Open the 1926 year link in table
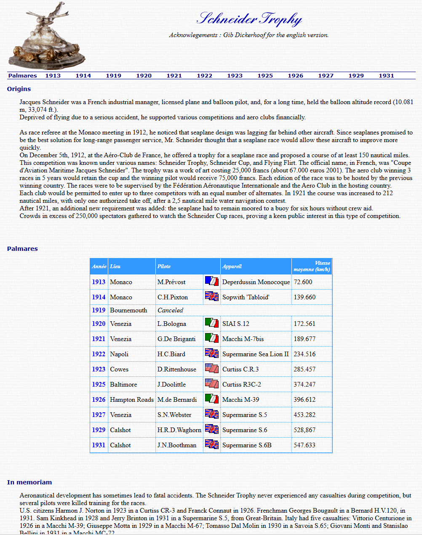422x535 pixels. click(x=99, y=400)
